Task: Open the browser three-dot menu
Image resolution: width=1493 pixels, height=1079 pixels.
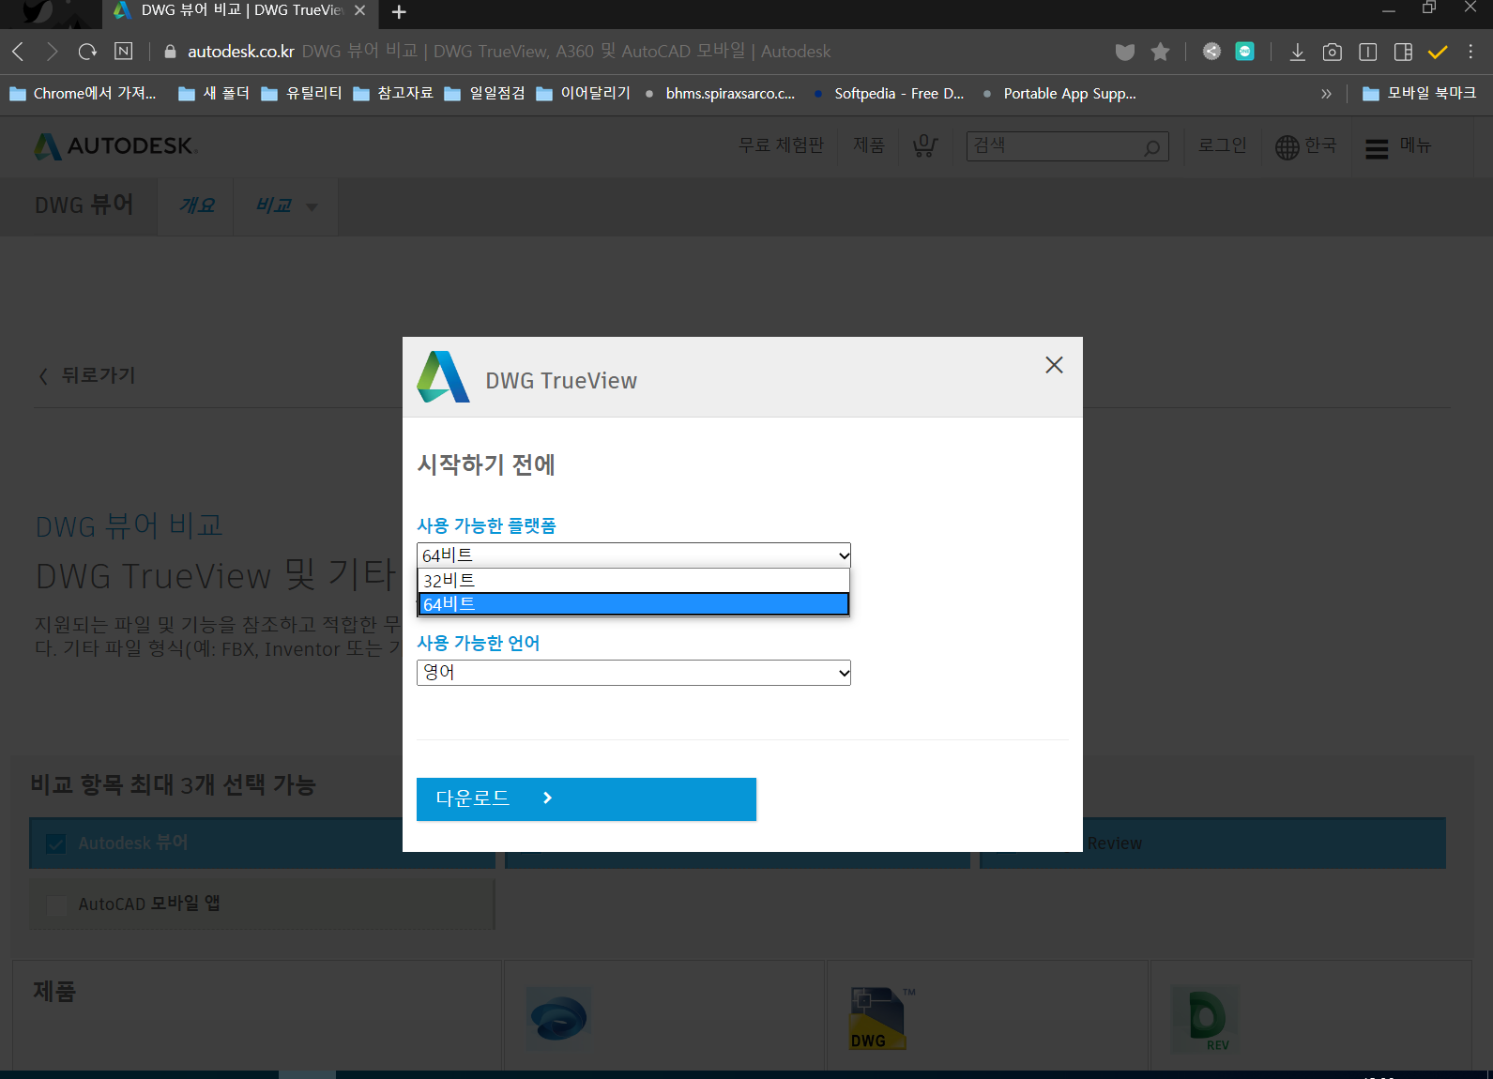Action: (x=1470, y=52)
